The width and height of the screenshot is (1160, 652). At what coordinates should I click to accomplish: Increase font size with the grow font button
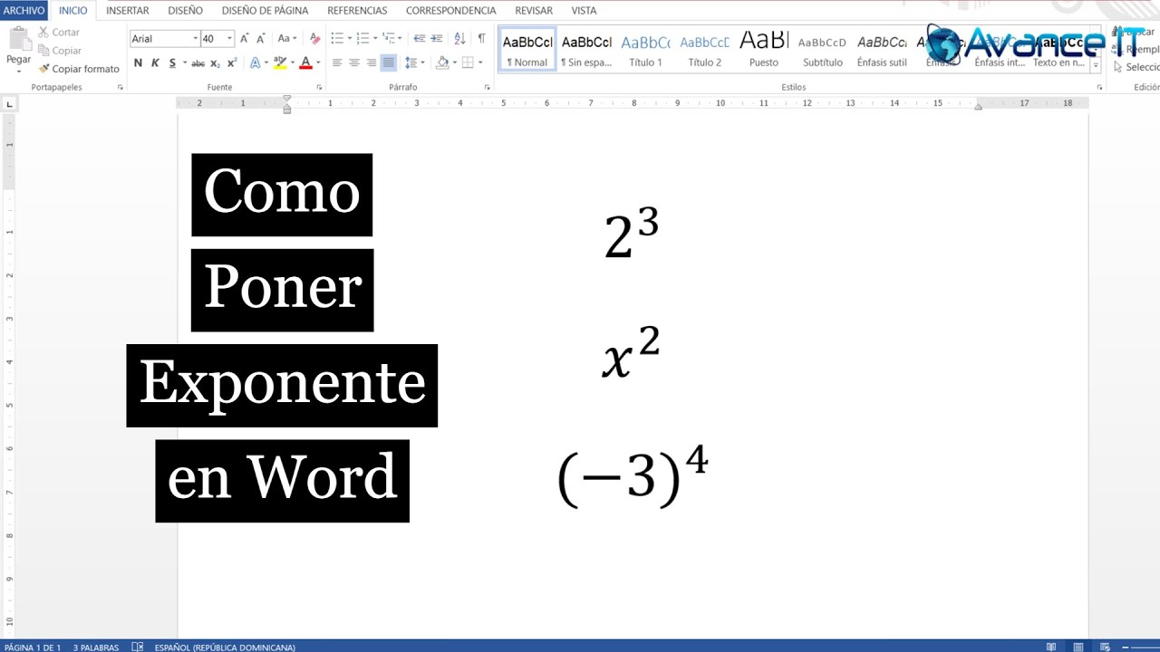tap(245, 38)
